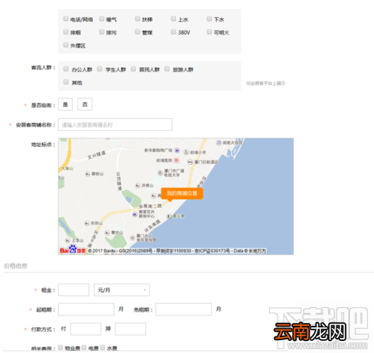Click the 曹坊山 mountain icon

click(107, 233)
